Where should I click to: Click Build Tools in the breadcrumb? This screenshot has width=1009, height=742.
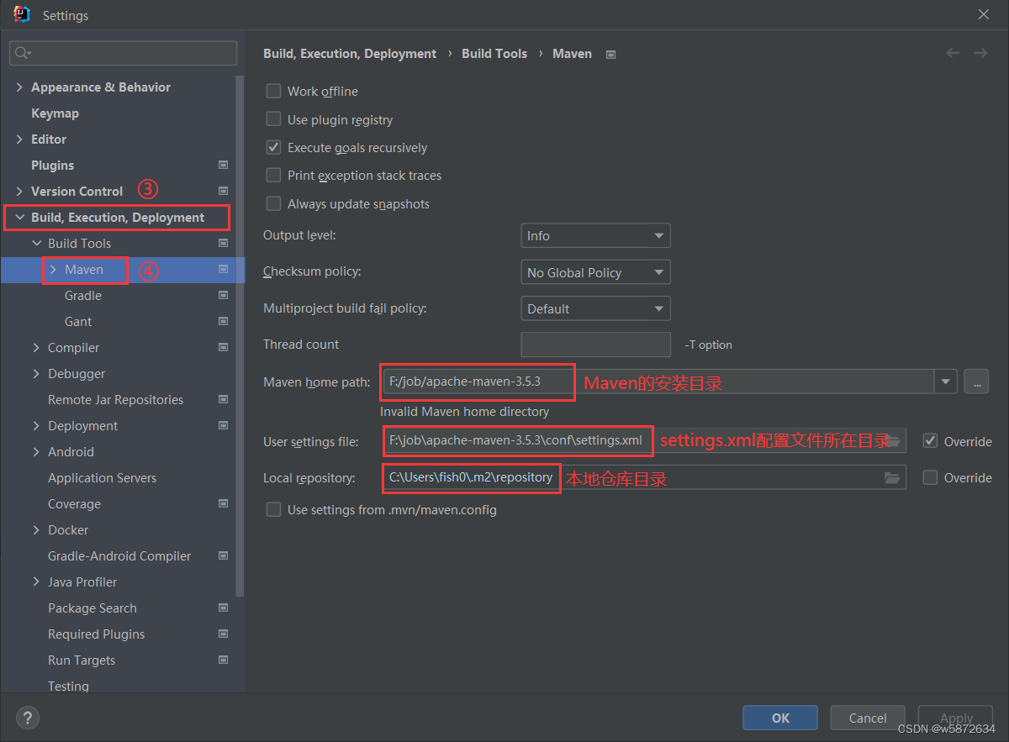pyautogui.click(x=494, y=53)
